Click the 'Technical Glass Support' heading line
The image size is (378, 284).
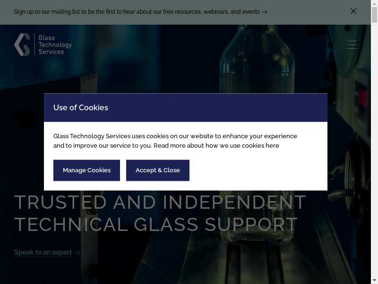pos(156,224)
